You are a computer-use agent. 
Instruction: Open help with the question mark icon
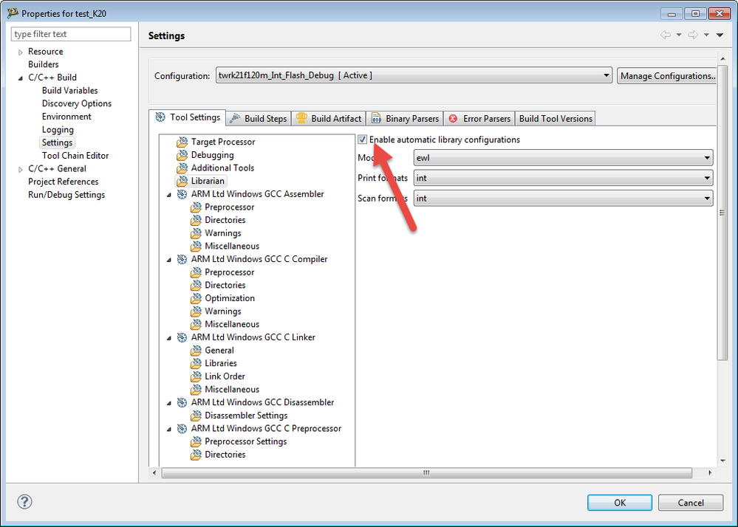coord(24,502)
